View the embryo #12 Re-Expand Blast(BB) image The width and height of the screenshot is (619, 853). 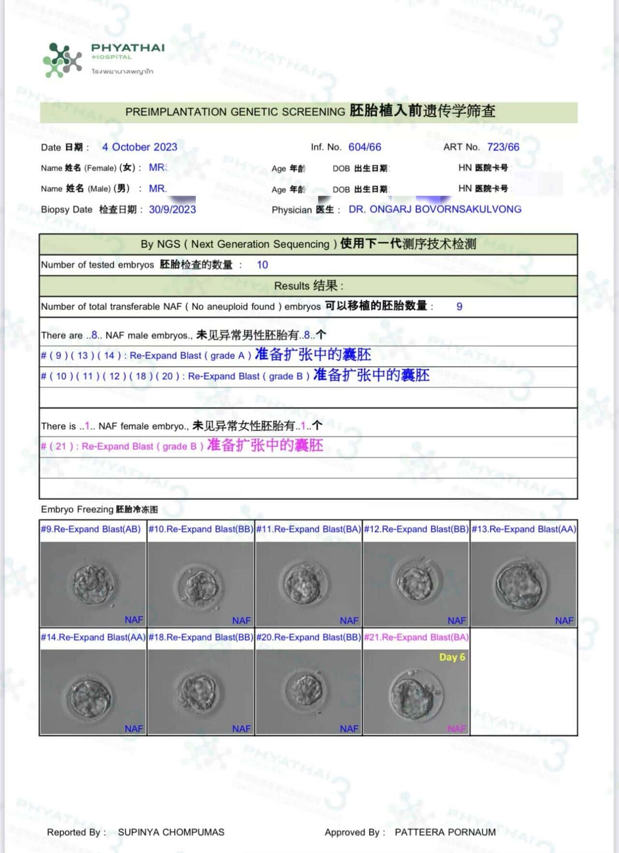(x=416, y=584)
